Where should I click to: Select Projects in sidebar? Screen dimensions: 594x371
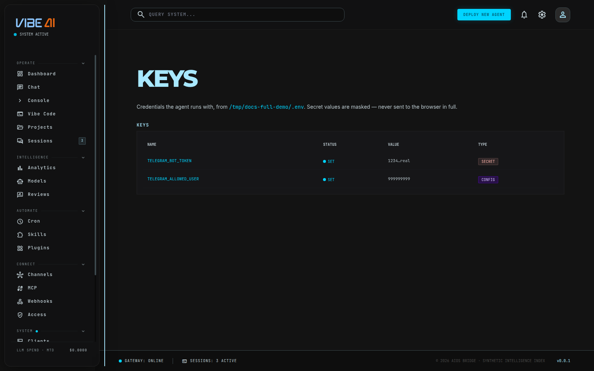point(51,127)
